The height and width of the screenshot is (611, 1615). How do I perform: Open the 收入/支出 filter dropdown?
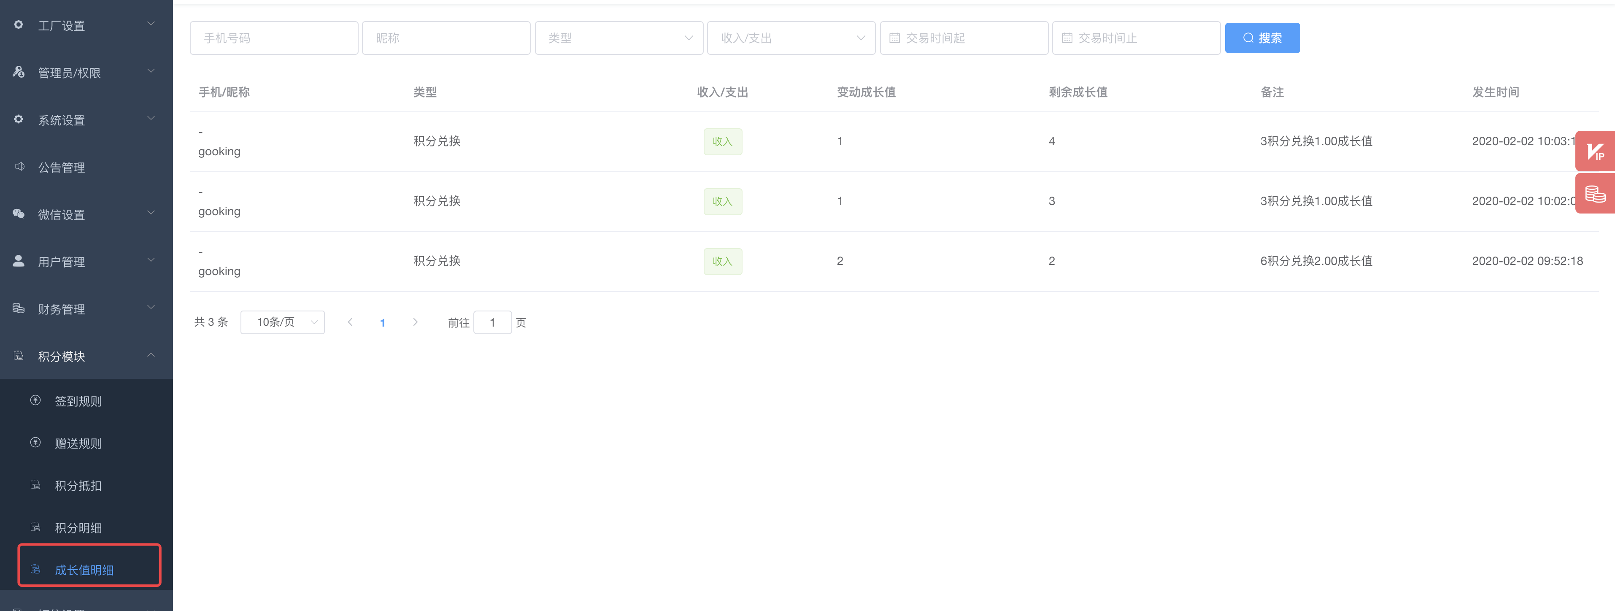point(791,38)
